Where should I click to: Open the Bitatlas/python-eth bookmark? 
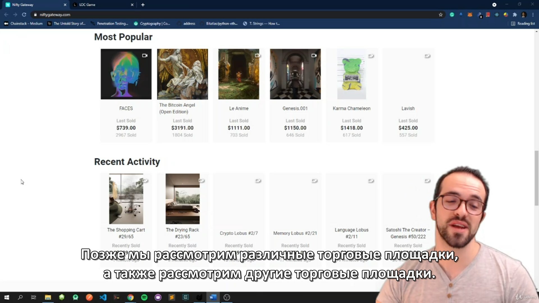click(x=219, y=24)
